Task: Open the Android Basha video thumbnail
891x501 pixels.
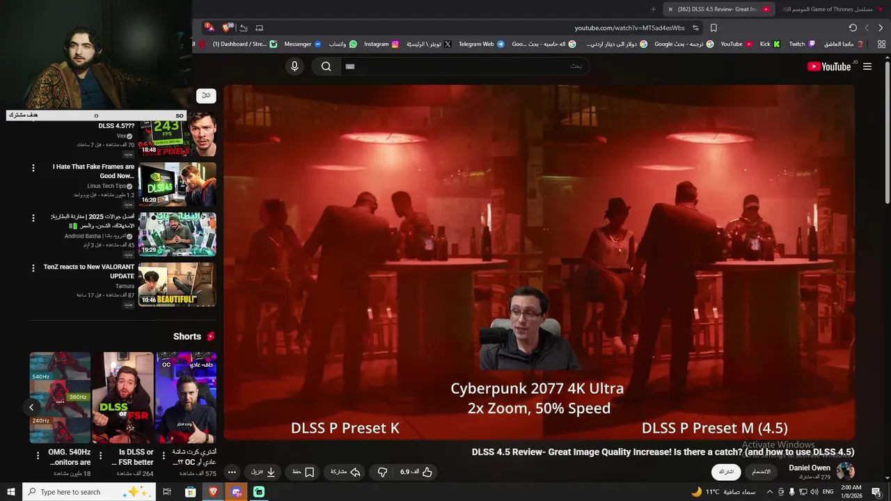Action: click(178, 234)
